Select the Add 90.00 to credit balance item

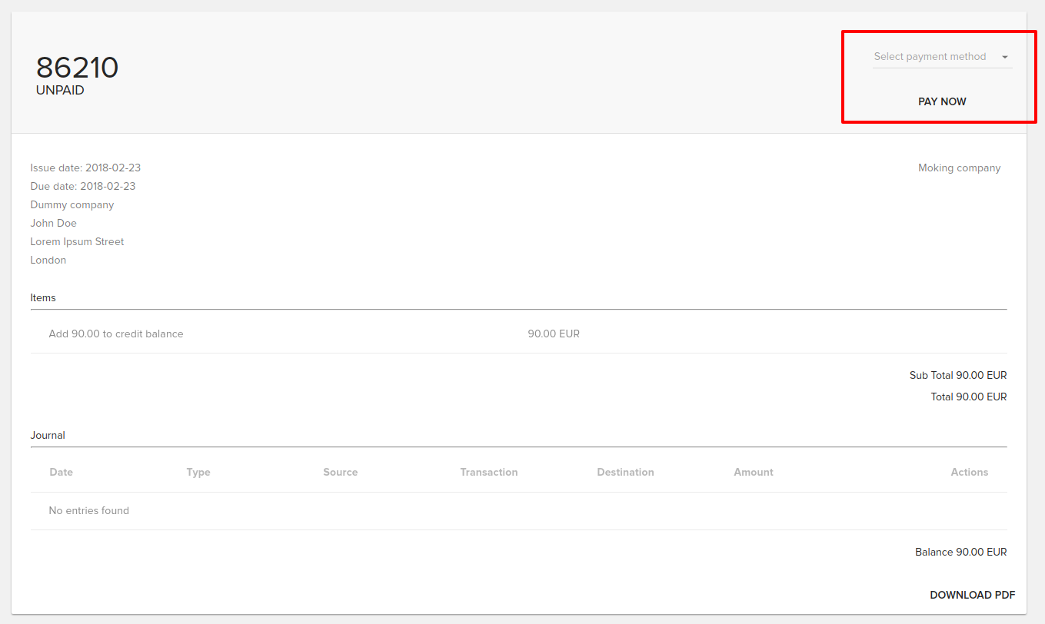(x=116, y=334)
